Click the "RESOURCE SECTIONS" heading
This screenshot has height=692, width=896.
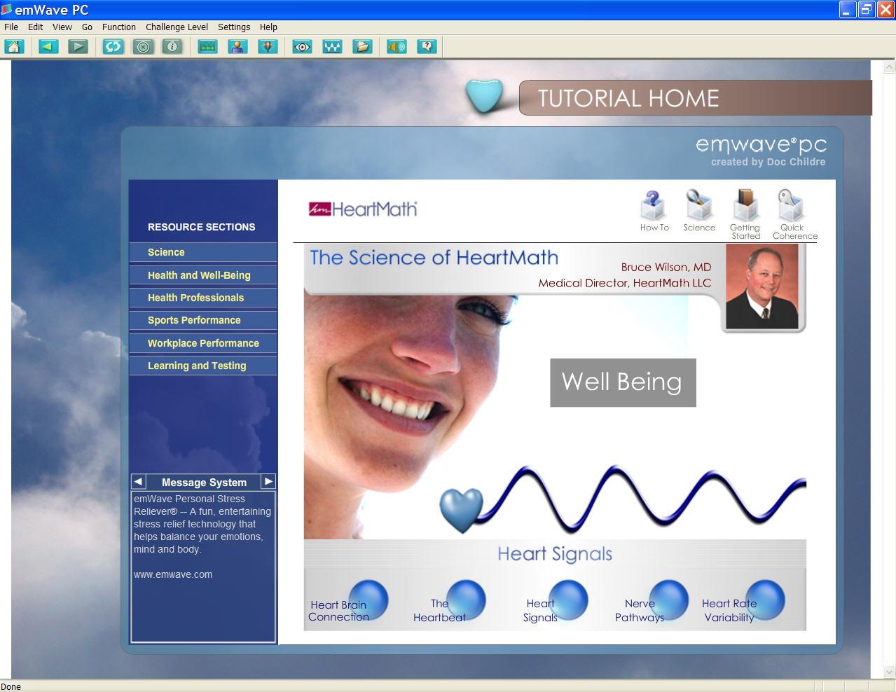[x=201, y=227]
